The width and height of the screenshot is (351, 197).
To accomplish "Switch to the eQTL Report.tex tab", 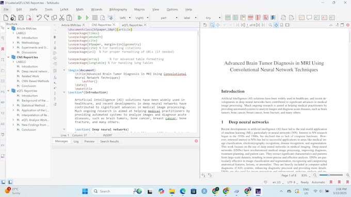I will pos(132,25).
